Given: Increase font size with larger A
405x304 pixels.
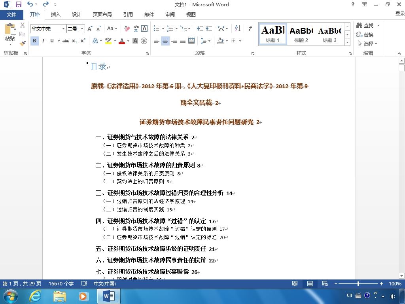Looking at the screenshot, I should tap(90, 28).
